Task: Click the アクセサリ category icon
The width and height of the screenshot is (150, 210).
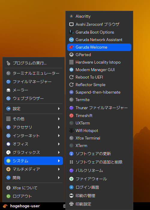Action: click(x=8, y=127)
